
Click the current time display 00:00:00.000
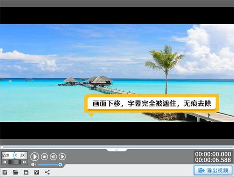pyautogui.click(x=213, y=154)
